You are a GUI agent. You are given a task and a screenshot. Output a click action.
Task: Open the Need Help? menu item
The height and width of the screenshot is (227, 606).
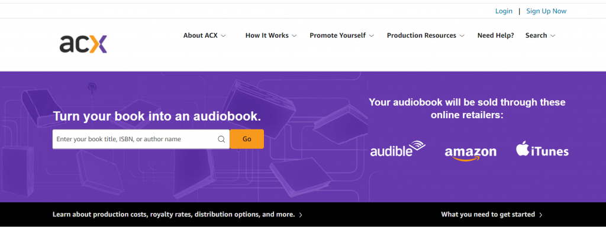495,35
